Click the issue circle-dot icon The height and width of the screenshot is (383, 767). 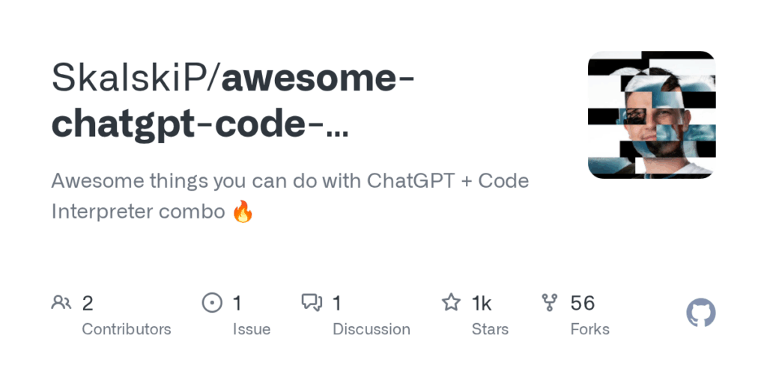(x=212, y=303)
